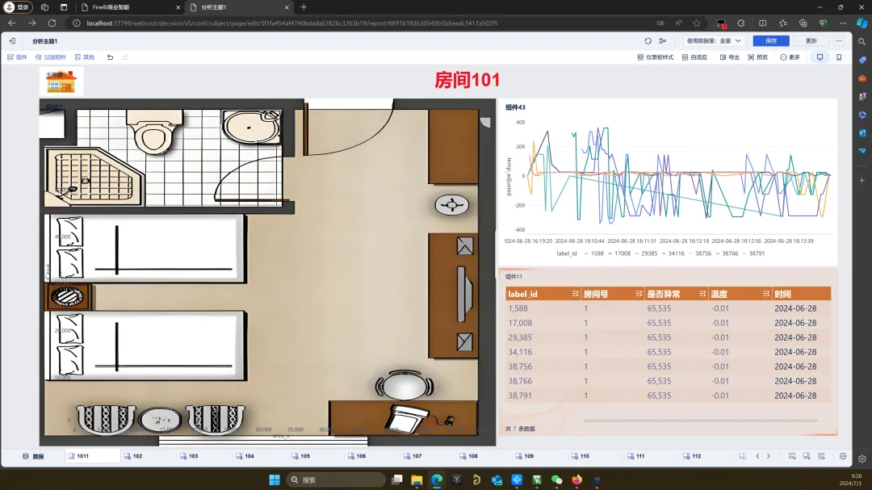Click the 主界面 house image component
This screenshot has height=490, width=872.
click(61, 82)
